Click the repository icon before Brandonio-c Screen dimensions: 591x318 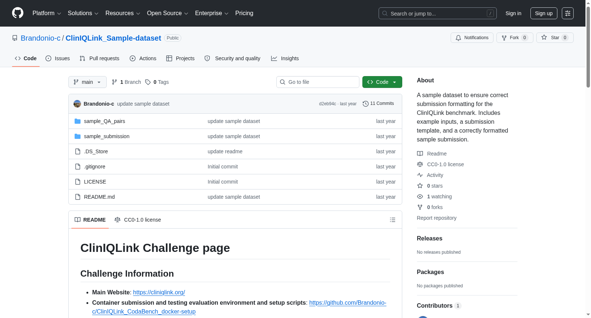15,38
